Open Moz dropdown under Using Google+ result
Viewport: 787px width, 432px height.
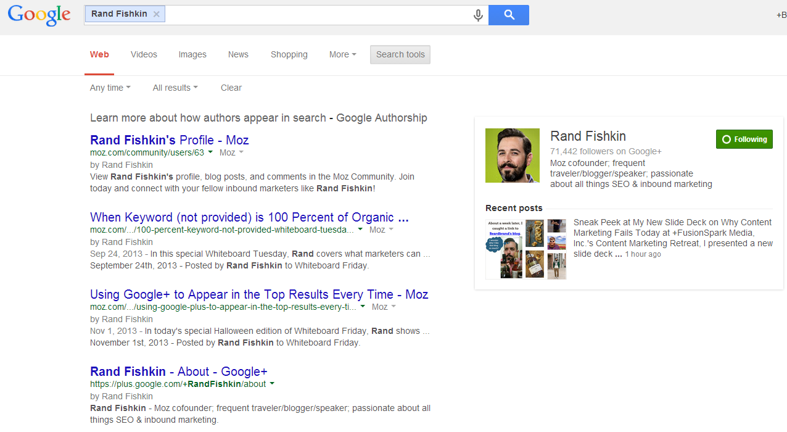tap(384, 307)
